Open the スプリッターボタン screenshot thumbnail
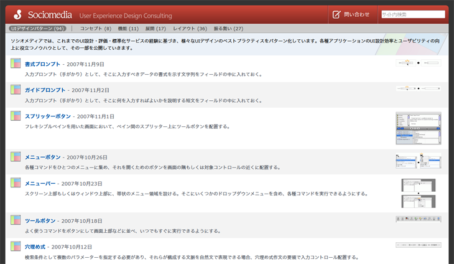Viewport: 454px width, 264px height. click(418, 126)
